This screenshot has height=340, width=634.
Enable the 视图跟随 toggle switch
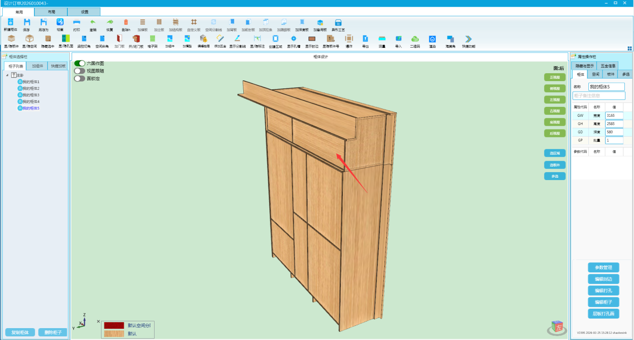(80, 71)
